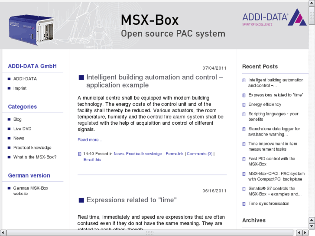This screenshot has width=315, height=236.
Task: Open Comments (0) link
Action: click(x=199, y=154)
